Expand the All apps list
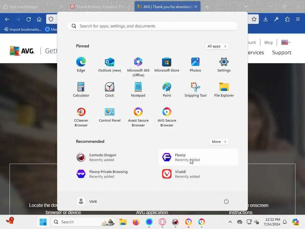 [x=217, y=46]
